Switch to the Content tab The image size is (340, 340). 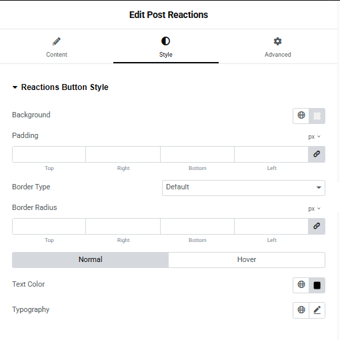[57, 47]
